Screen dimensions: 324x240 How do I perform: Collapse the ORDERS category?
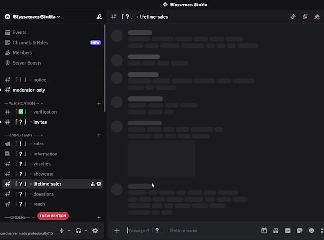tap(20, 218)
